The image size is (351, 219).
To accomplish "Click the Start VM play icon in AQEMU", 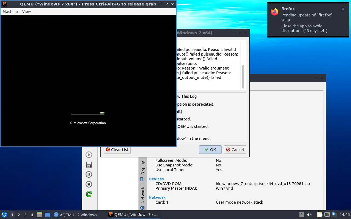I will (x=89, y=155).
